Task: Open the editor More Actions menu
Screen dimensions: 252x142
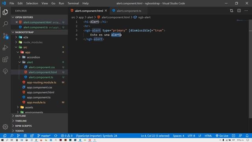Action: point(246,11)
